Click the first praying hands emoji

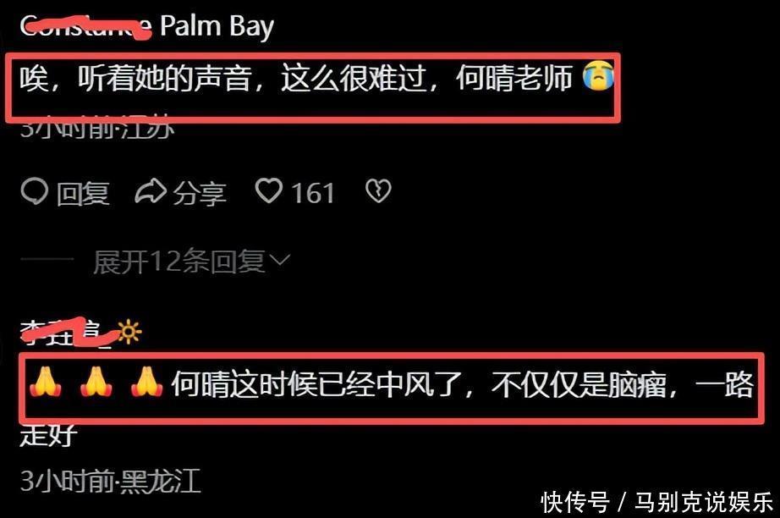click(45, 382)
